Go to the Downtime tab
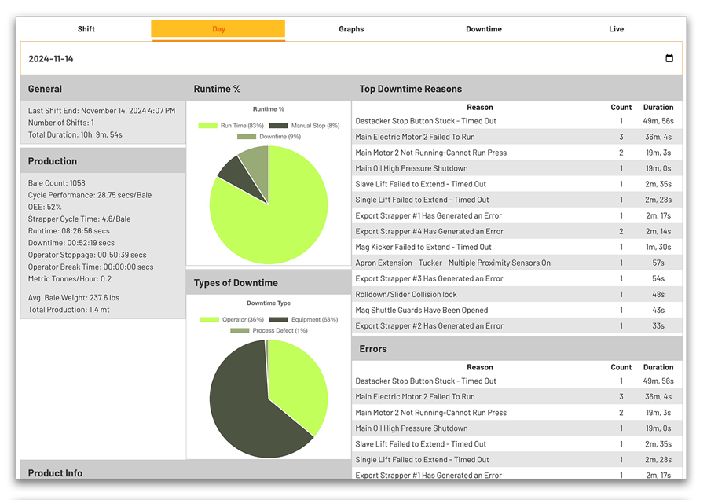 (484, 29)
